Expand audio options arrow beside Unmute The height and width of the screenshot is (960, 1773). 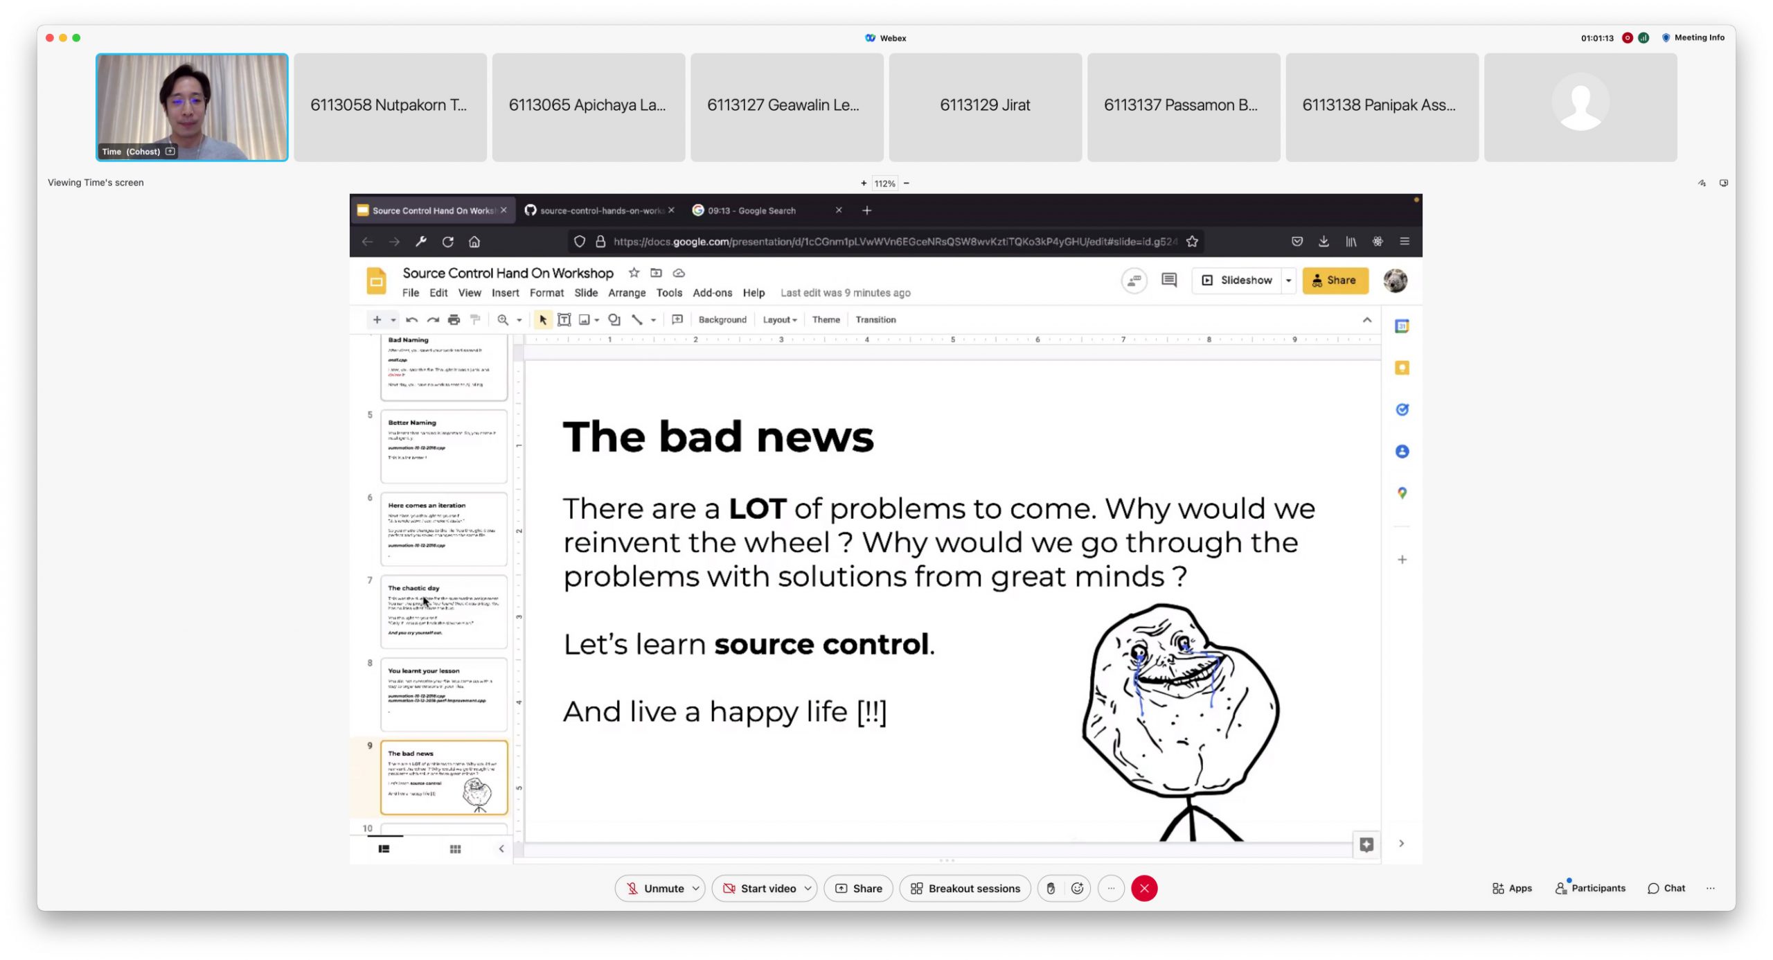point(695,888)
